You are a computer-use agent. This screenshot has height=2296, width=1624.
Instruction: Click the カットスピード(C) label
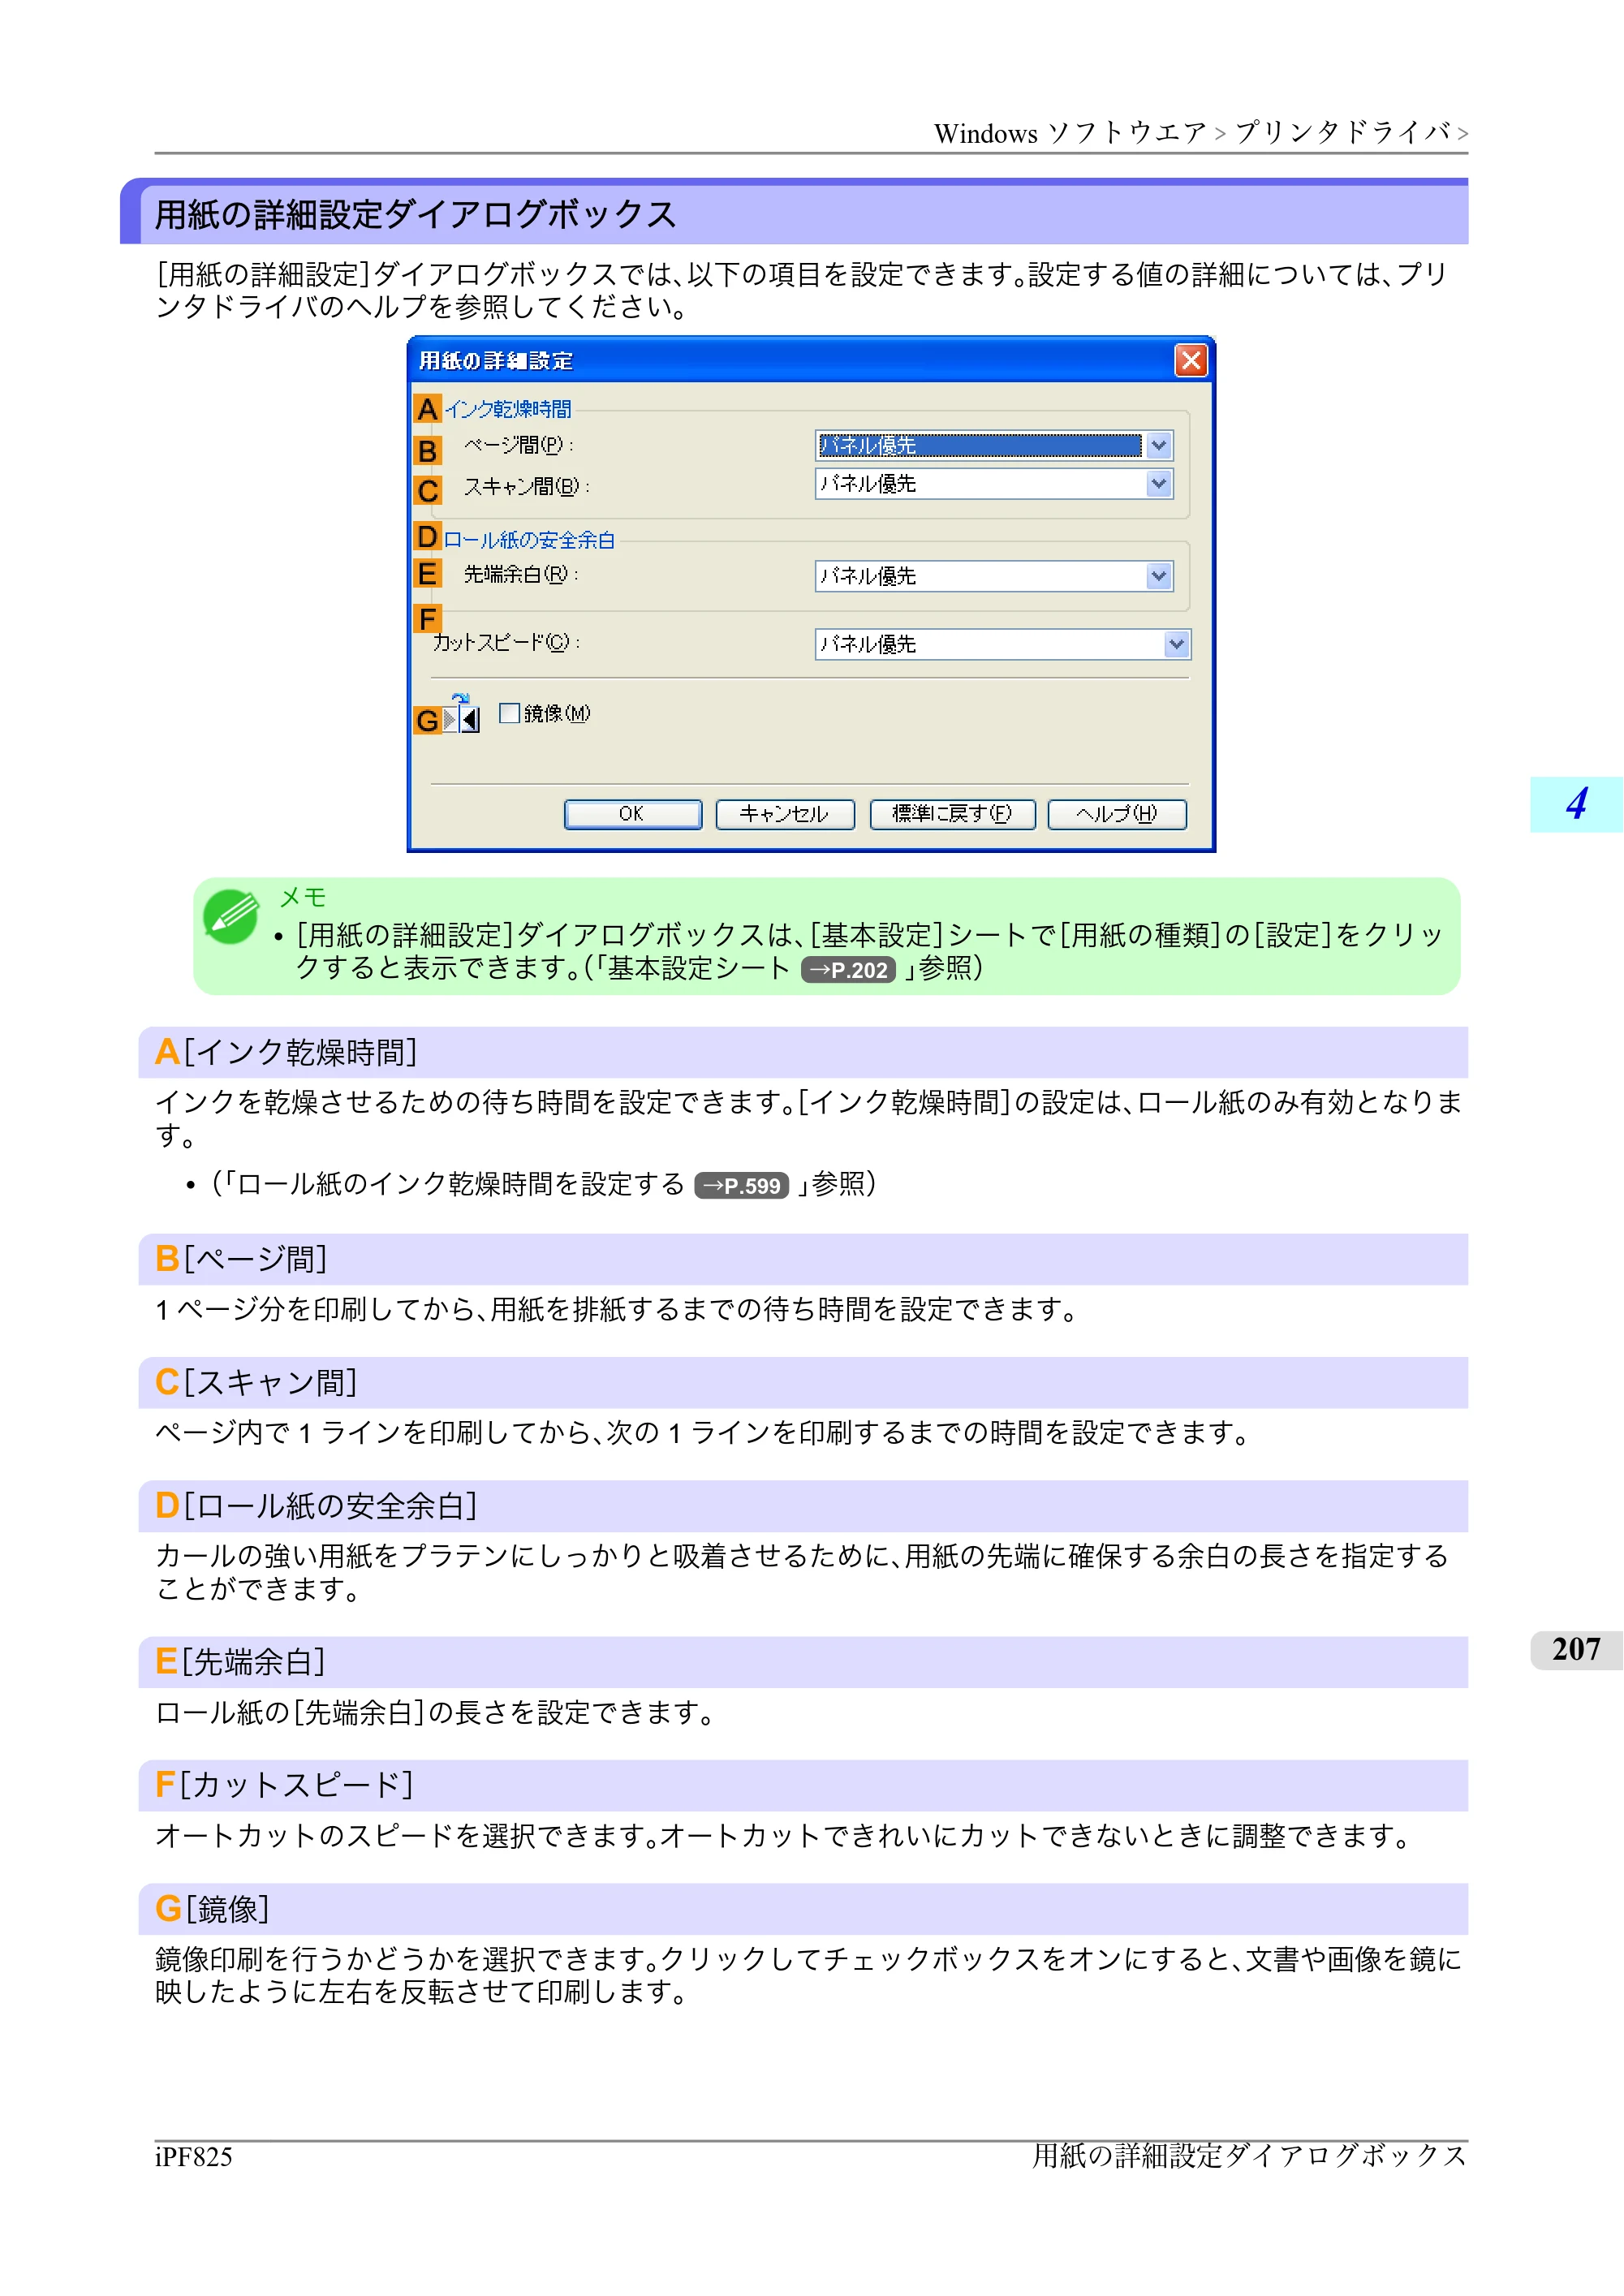coord(506,642)
